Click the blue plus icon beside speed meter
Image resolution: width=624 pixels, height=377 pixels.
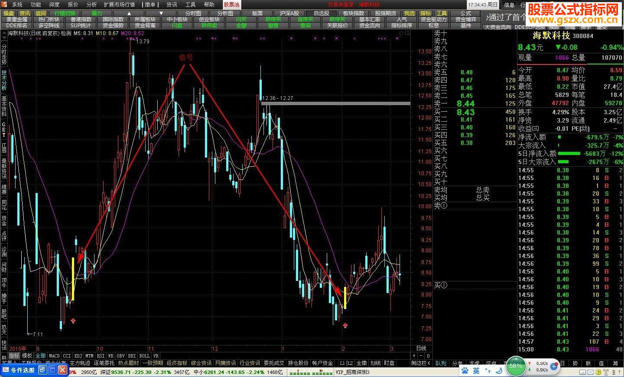(x=555, y=367)
